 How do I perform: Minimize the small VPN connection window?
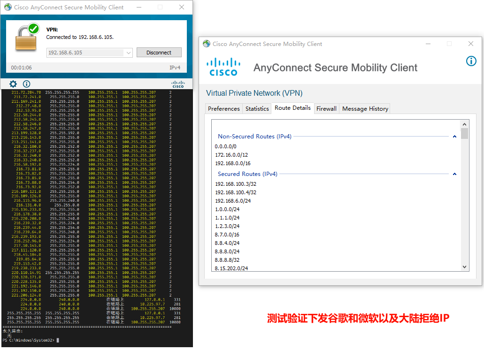coord(139,7)
